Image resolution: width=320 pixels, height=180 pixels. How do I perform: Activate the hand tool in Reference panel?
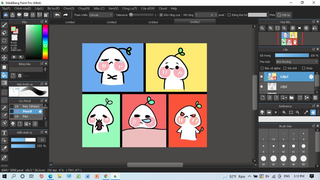(313, 112)
